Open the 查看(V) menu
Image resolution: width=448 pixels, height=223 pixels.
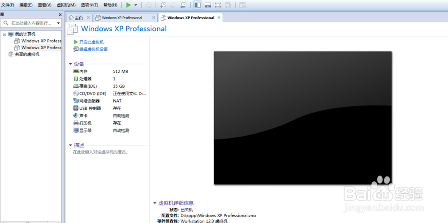pos(44,5)
